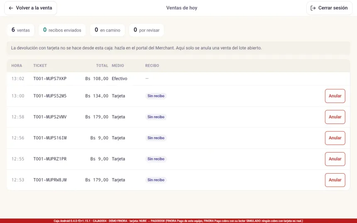The width and height of the screenshot is (357, 223).
Task: Go back via Volver a la venta button
Action: tap(30, 8)
